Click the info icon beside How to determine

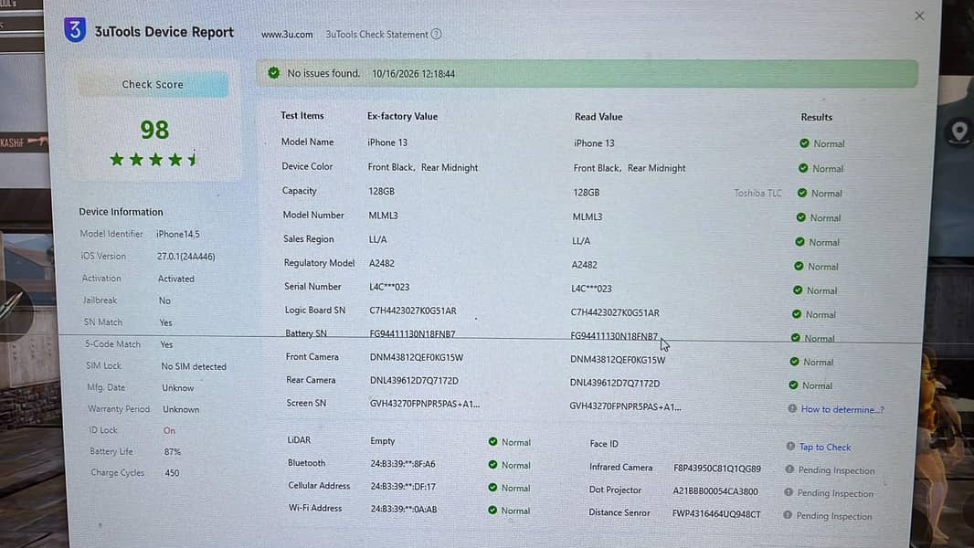click(x=792, y=408)
